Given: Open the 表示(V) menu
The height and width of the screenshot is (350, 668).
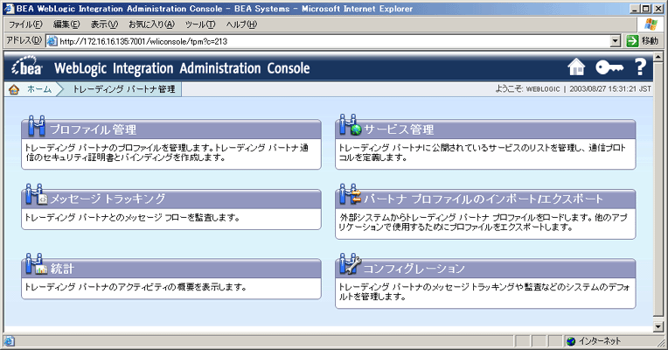Looking at the screenshot, I should pyautogui.click(x=104, y=24).
